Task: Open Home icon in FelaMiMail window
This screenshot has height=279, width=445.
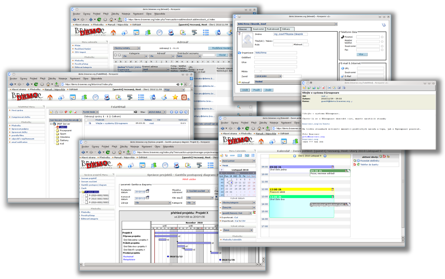Action: 50,97
